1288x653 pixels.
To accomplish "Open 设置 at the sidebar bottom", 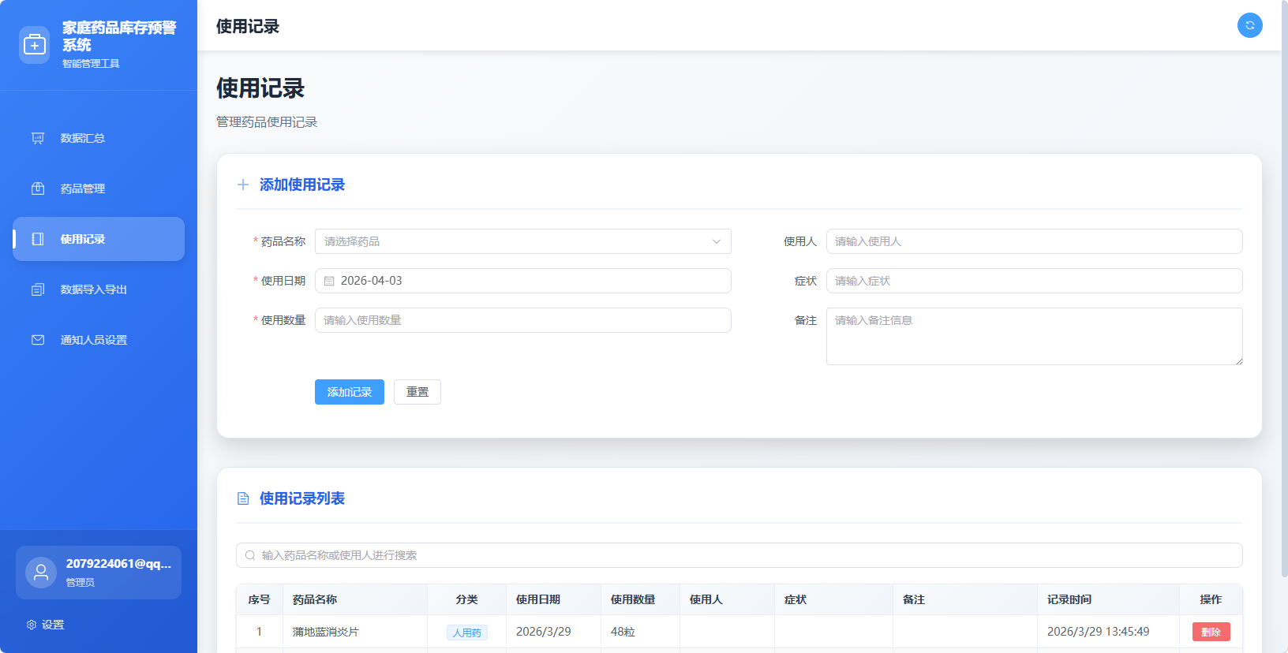I will pos(45,625).
